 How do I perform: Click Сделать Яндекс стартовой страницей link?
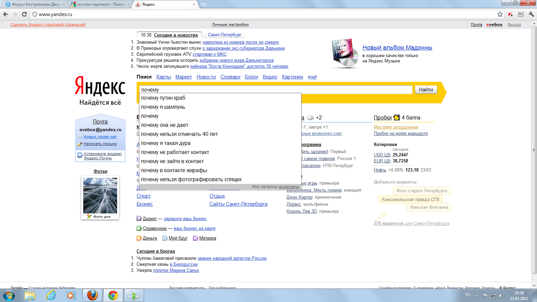(x=48, y=24)
